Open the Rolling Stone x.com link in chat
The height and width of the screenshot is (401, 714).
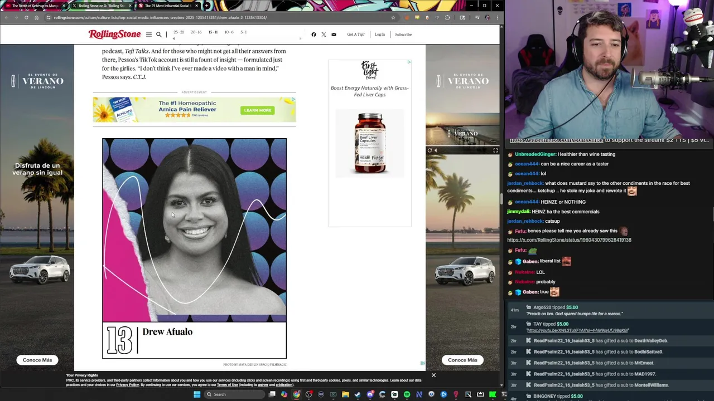[569, 240]
